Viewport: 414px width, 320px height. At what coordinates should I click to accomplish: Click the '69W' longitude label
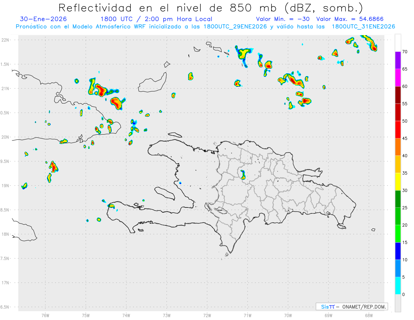pos(328,316)
